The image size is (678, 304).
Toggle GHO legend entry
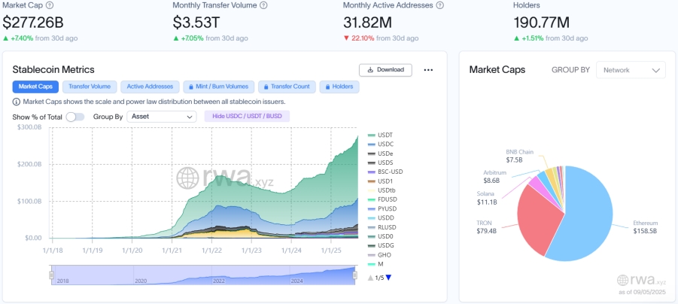click(x=379, y=254)
